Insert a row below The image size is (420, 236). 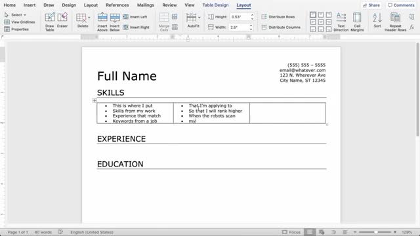click(115, 22)
